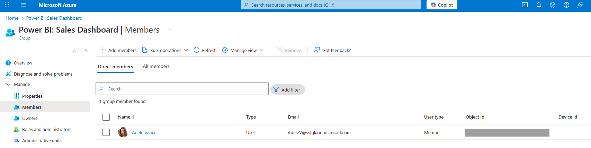Screen dimensions: 591x148
Task: Close the sidebar search with the X icon
Action: pyautogui.click(x=74, y=50)
